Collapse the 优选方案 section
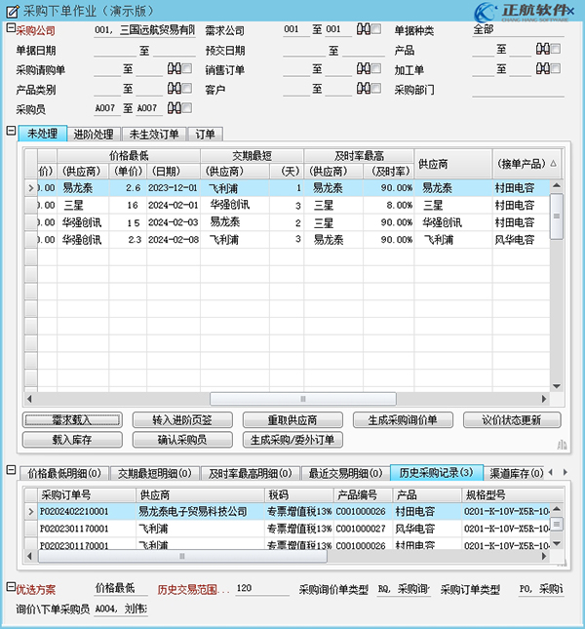 coord(11,587)
